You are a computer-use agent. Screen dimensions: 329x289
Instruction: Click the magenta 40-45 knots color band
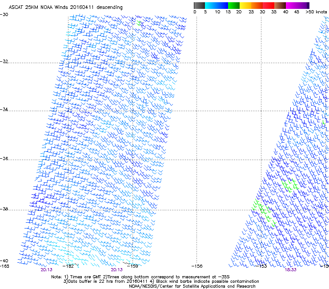click(x=291, y=5)
